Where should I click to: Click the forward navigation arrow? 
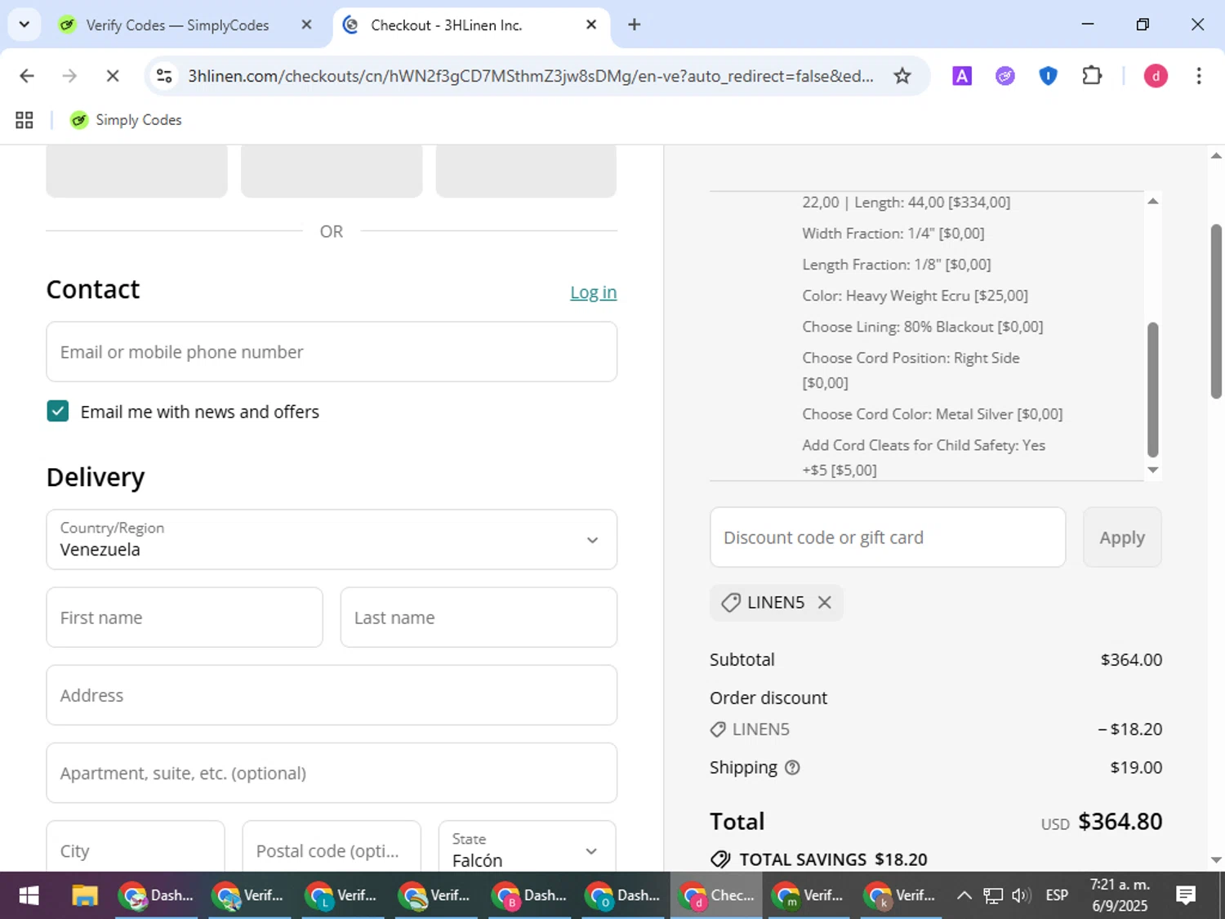click(x=69, y=76)
